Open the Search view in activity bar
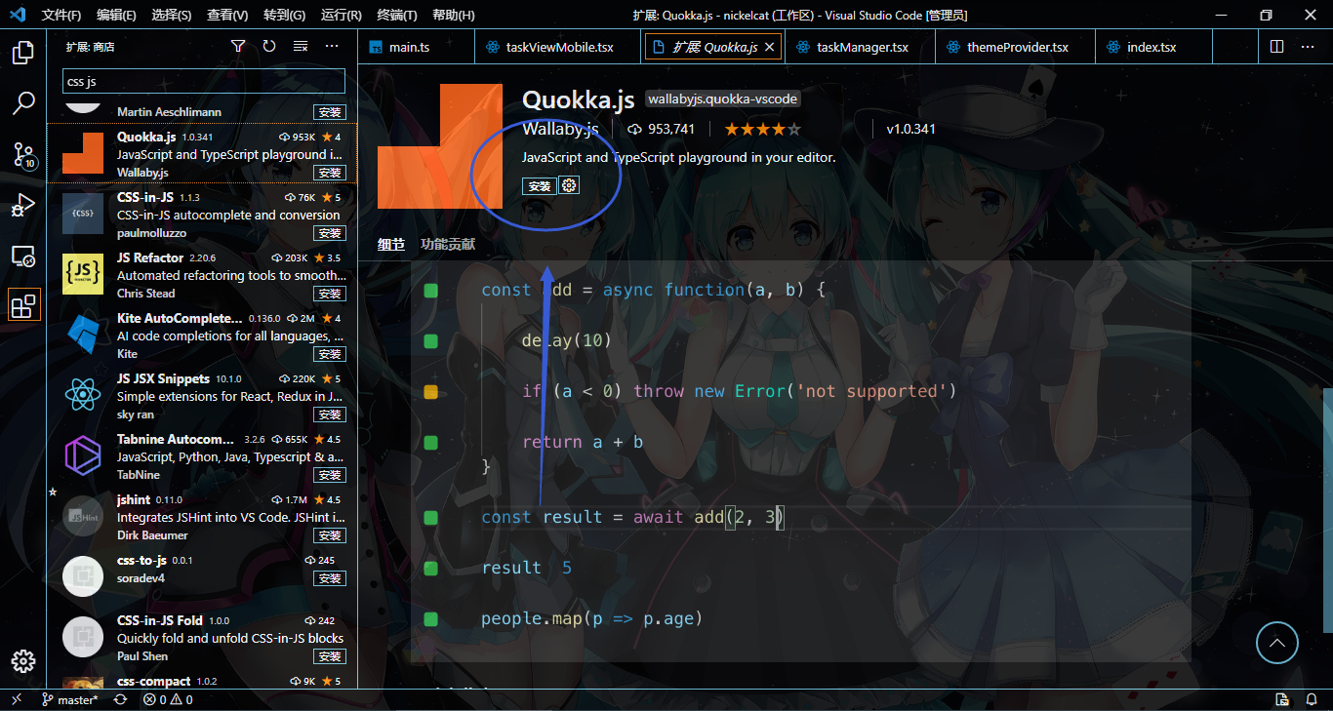The height and width of the screenshot is (711, 1333). [22, 102]
